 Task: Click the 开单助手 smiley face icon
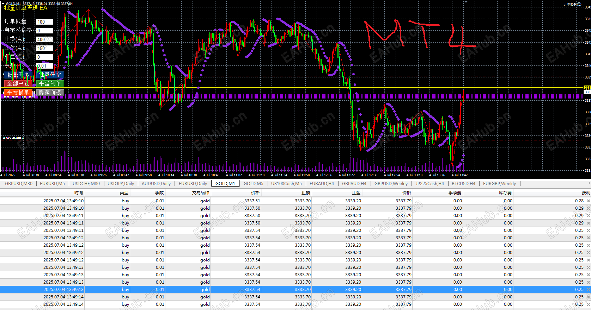[x=579, y=4]
